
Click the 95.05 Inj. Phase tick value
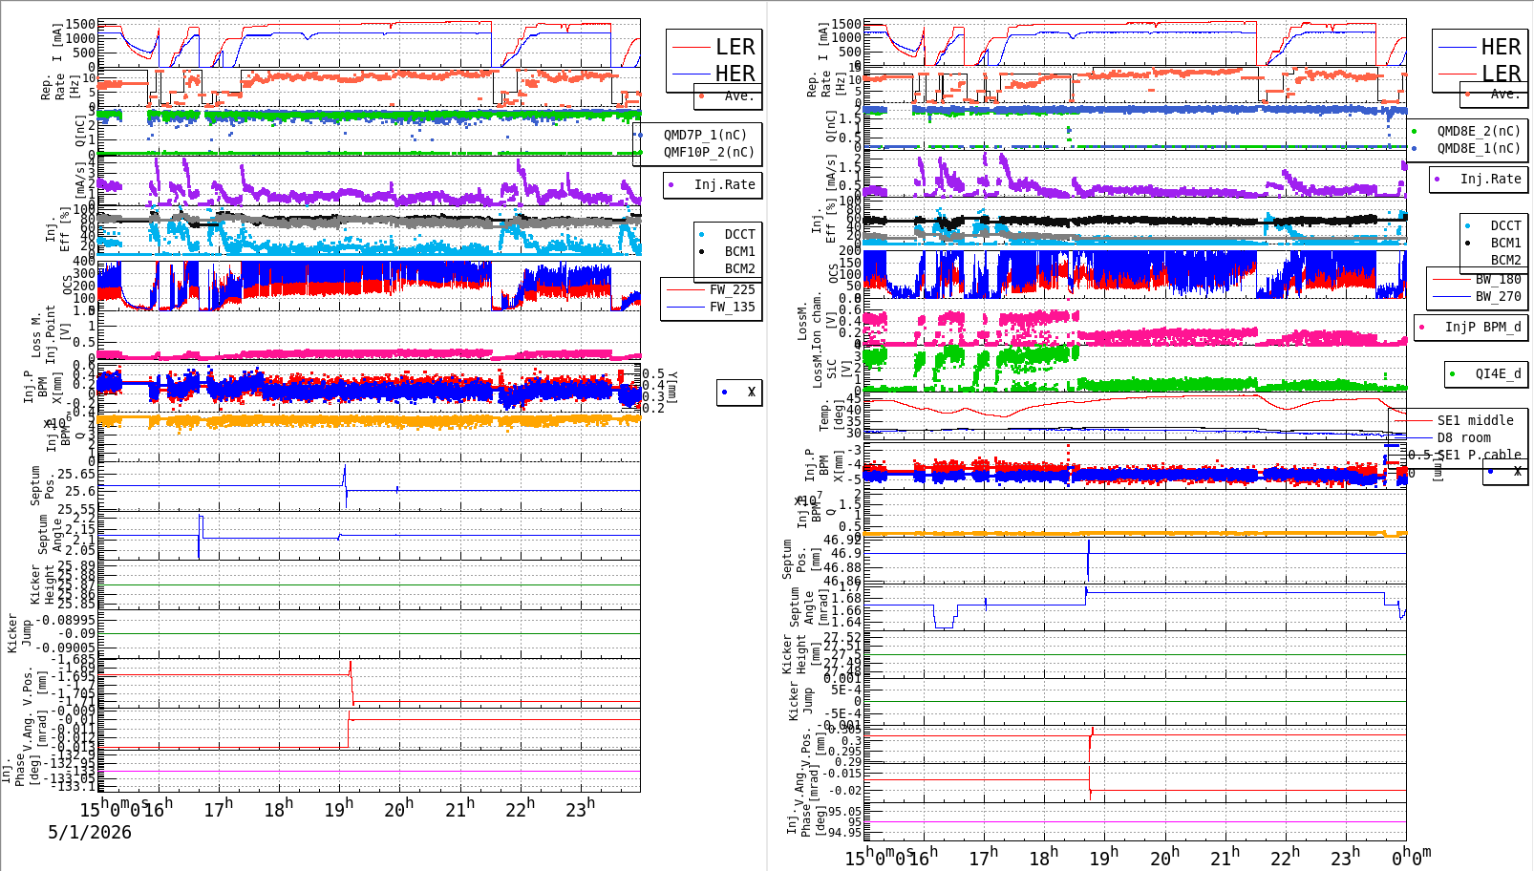pyautogui.click(x=844, y=812)
